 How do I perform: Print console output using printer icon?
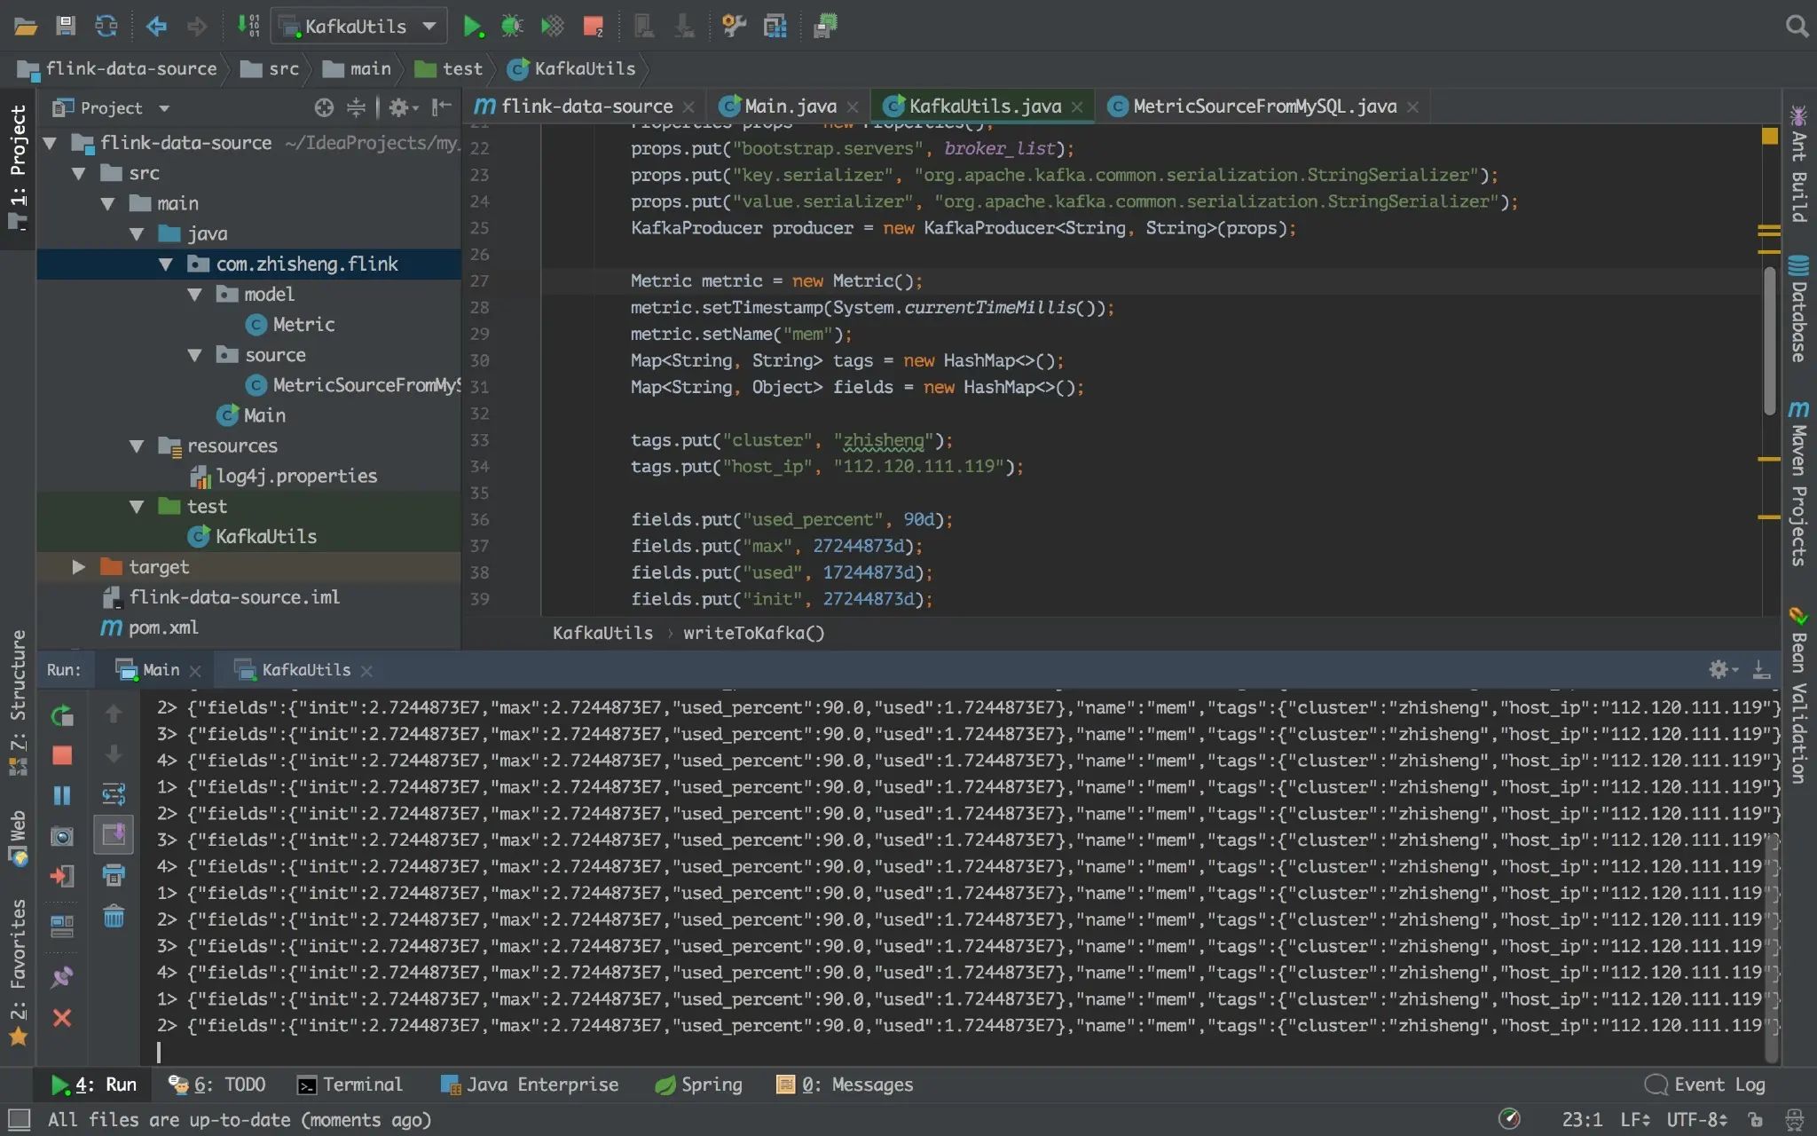[114, 875]
